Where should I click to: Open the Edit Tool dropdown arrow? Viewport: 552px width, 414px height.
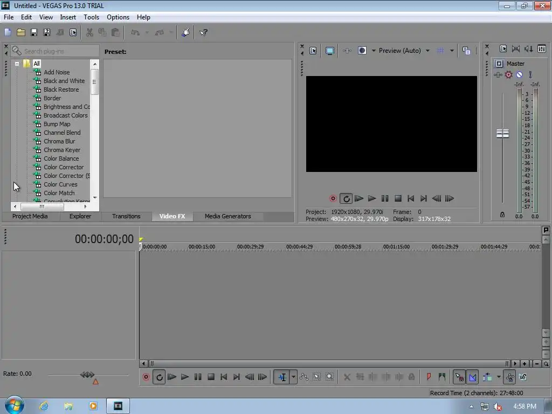tap(293, 377)
